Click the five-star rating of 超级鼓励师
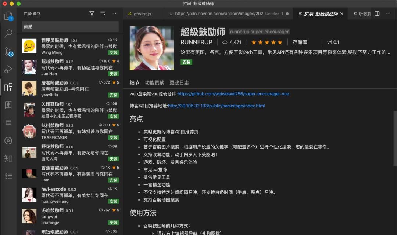 coord(266,42)
